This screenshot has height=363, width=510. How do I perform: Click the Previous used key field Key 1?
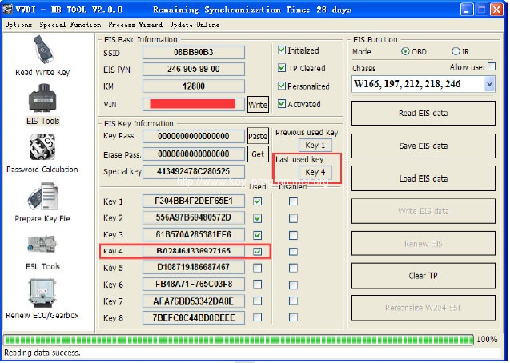click(x=315, y=146)
